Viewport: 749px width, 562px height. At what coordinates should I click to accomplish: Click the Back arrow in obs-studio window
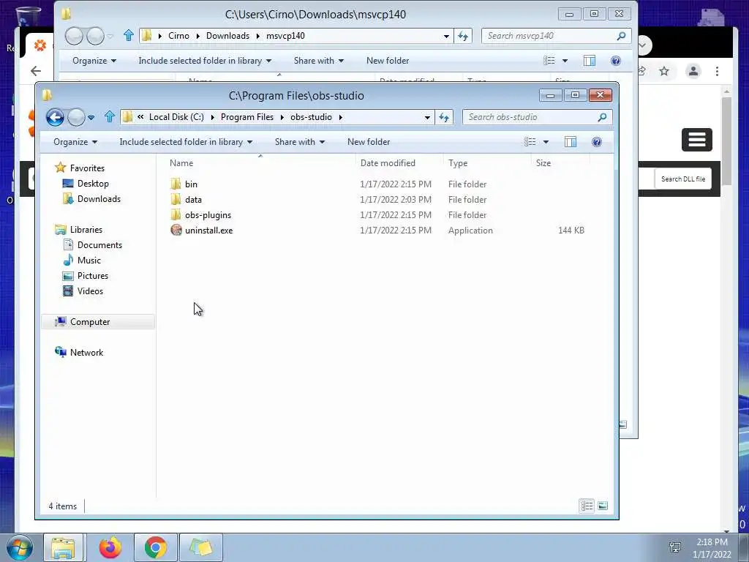(x=55, y=117)
